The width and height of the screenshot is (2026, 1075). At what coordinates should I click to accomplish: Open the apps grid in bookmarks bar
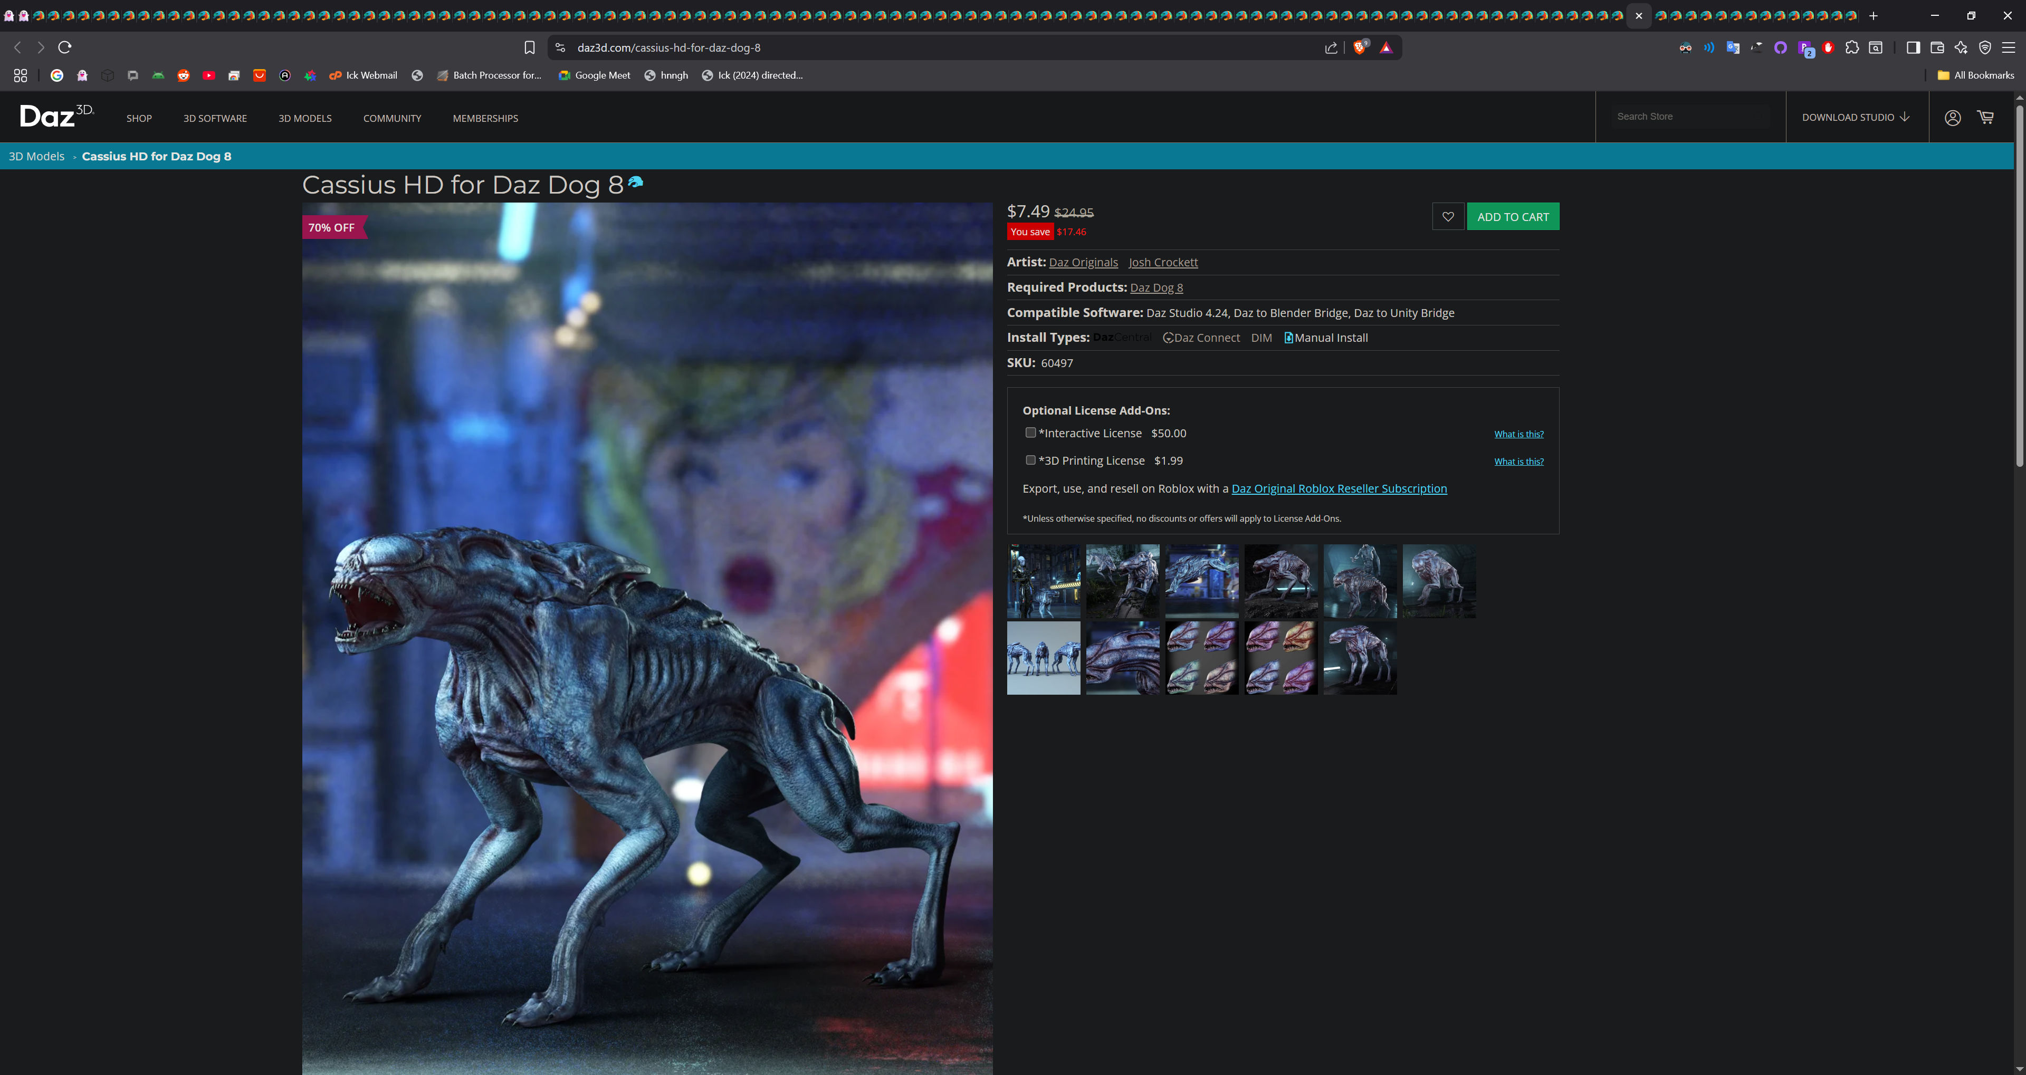click(21, 75)
